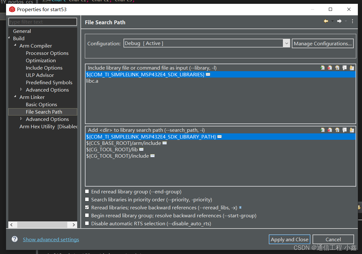
Task: Click Show advanced settings link
Action: [51, 239]
